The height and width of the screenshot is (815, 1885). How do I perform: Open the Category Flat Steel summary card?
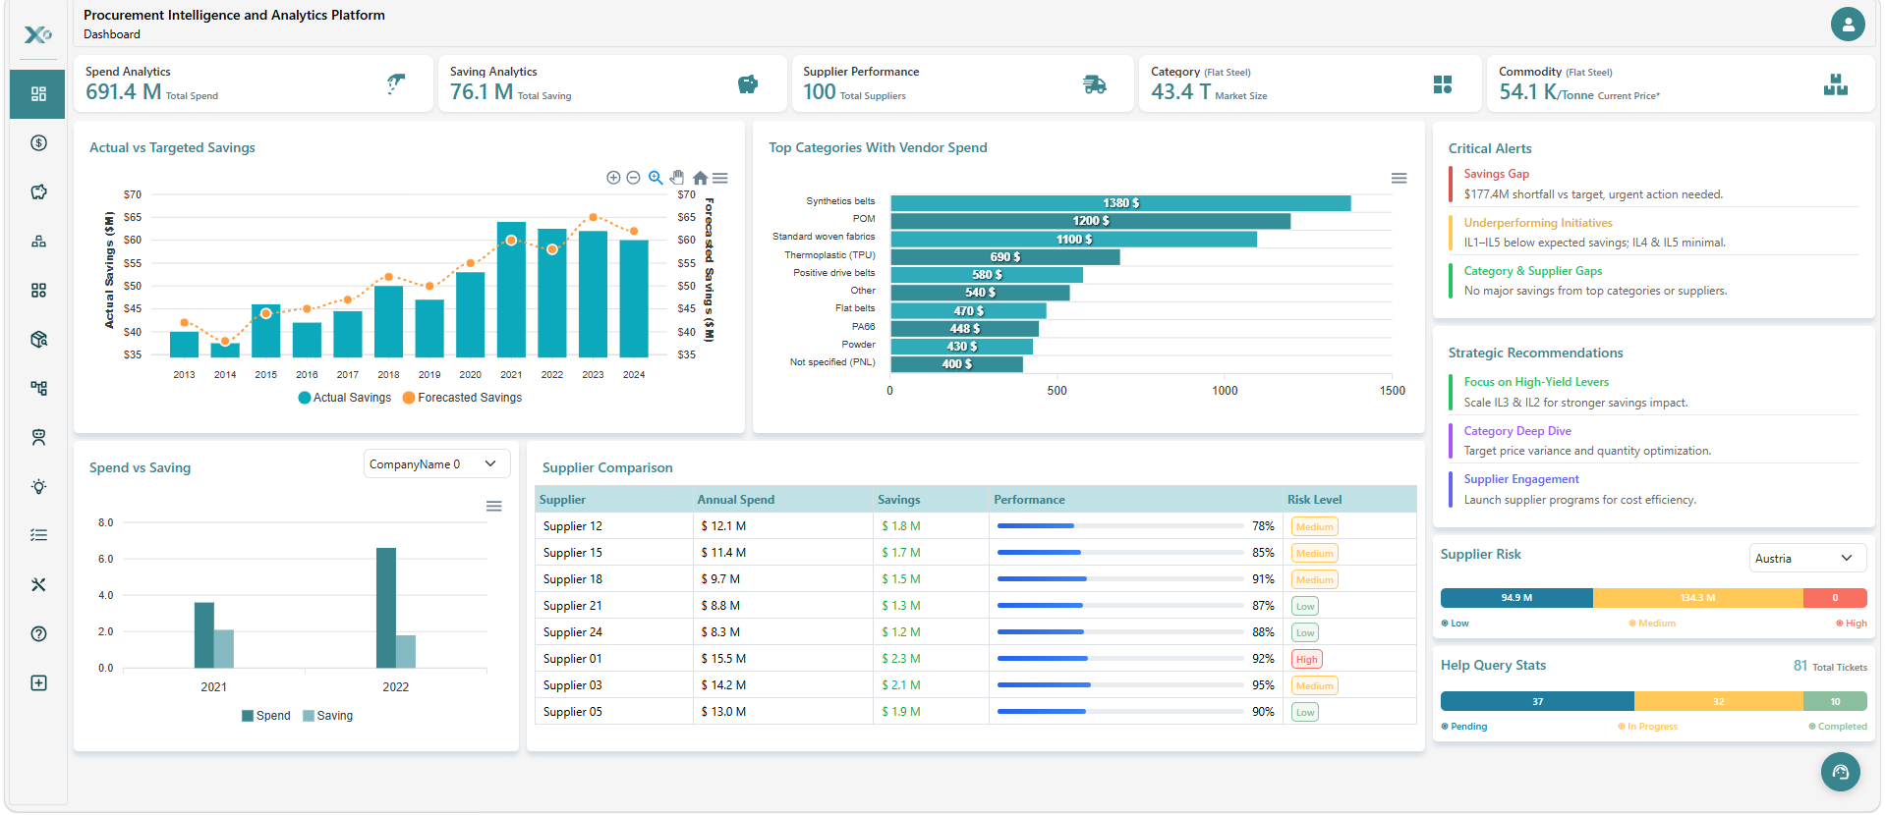1309,84
